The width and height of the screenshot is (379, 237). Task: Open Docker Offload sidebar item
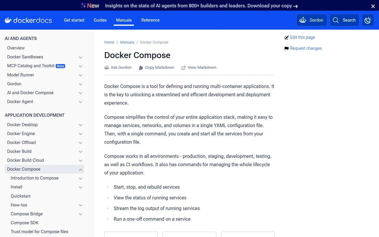(21, 142)
